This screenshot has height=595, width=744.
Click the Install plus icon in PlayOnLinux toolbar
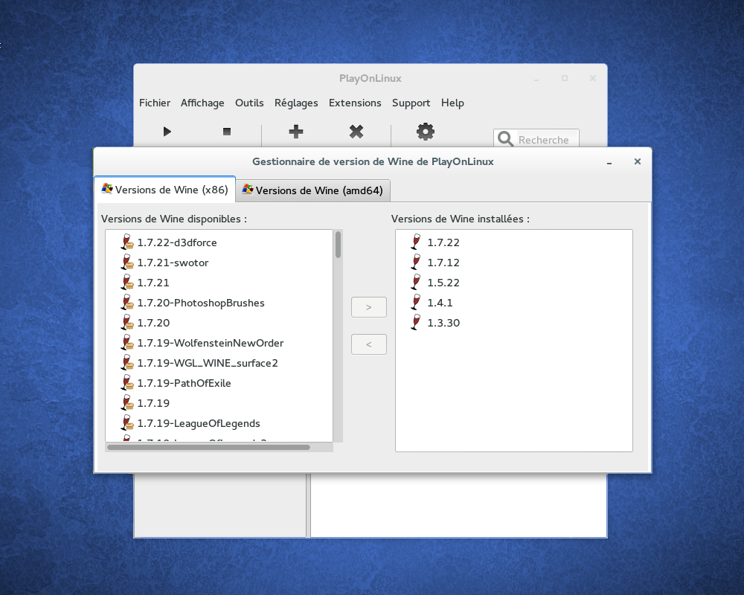tap(296, 132)
